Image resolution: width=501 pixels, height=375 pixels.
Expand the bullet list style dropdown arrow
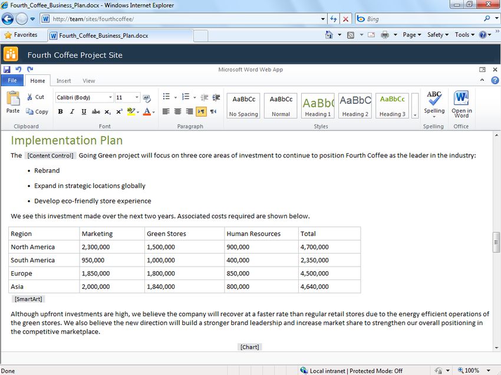pos(176,97)
